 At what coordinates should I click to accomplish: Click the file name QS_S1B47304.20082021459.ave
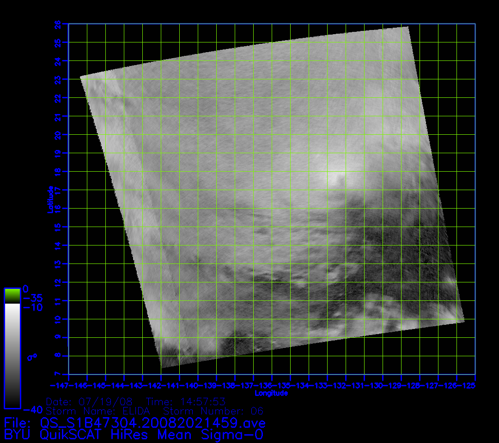click(153, 423)
